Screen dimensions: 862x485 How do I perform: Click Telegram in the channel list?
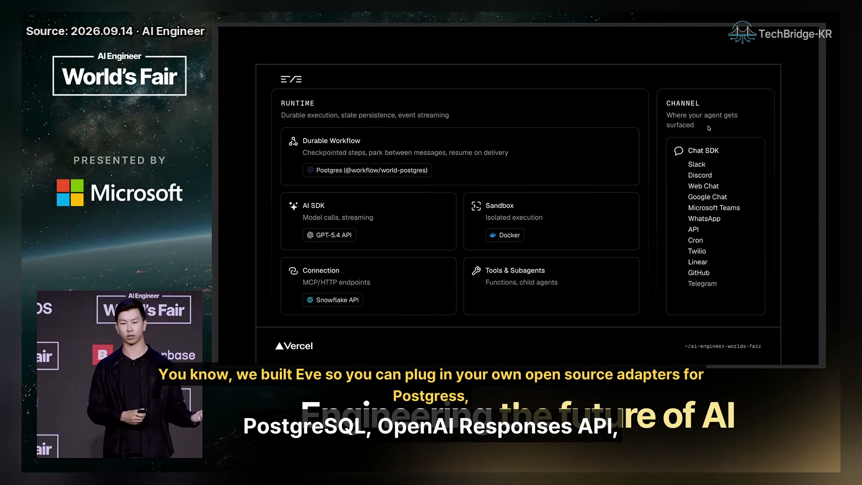tap(702, 284)
